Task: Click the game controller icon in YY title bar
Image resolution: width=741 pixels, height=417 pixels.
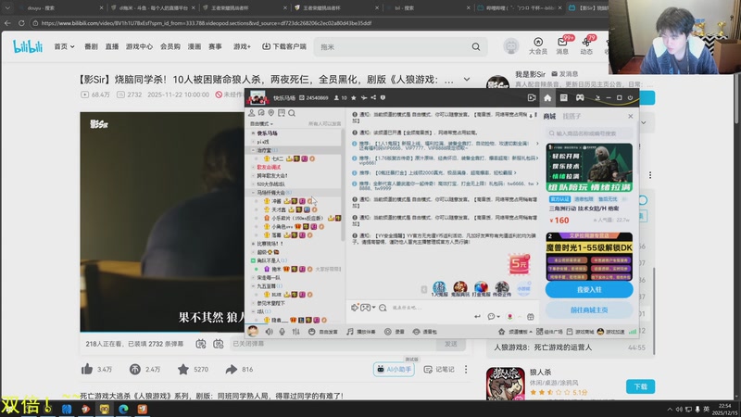Action: [x=580, y=98]
